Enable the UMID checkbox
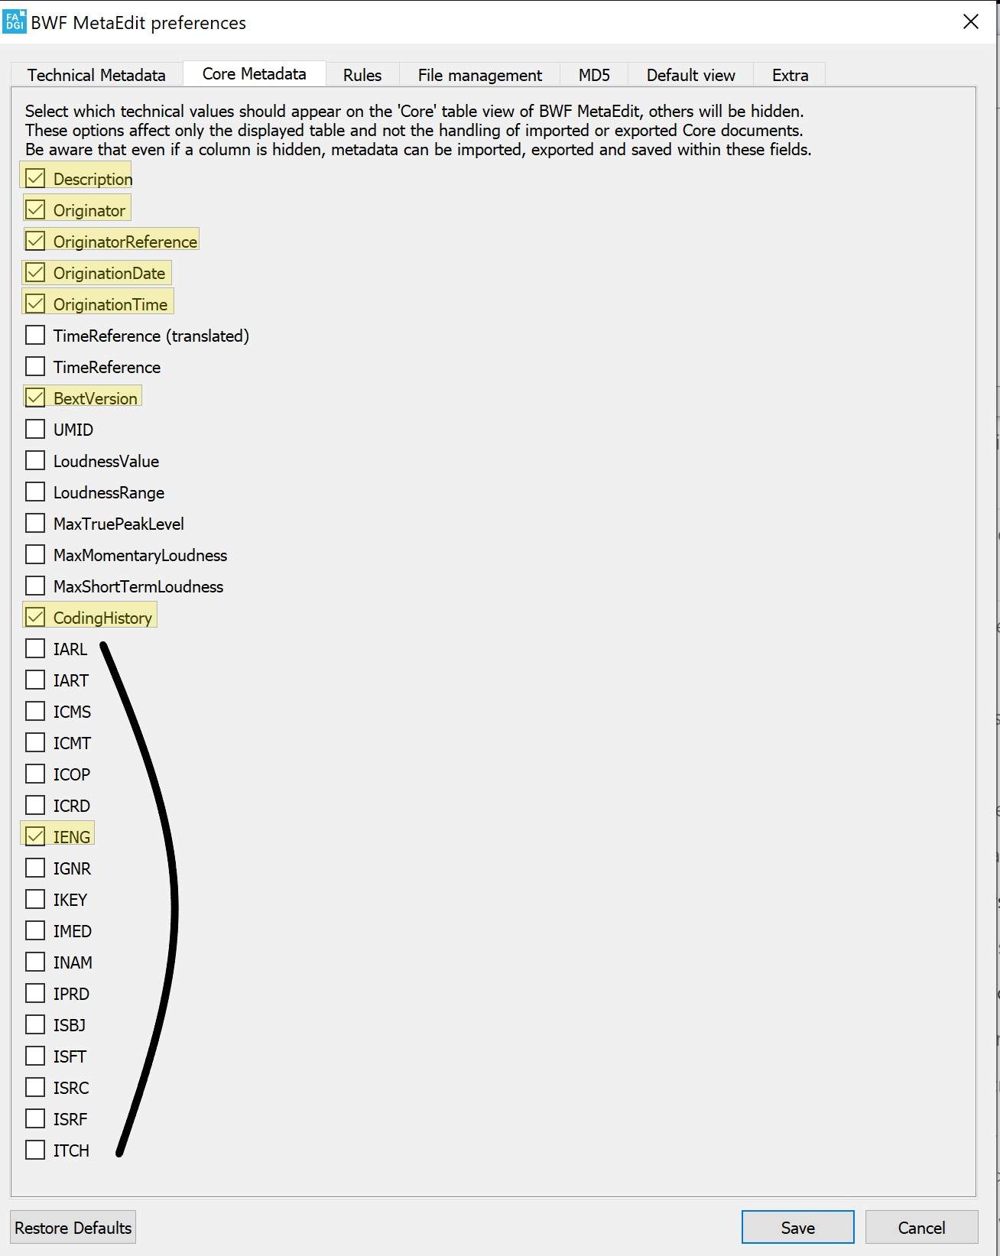 click(35, 429)
